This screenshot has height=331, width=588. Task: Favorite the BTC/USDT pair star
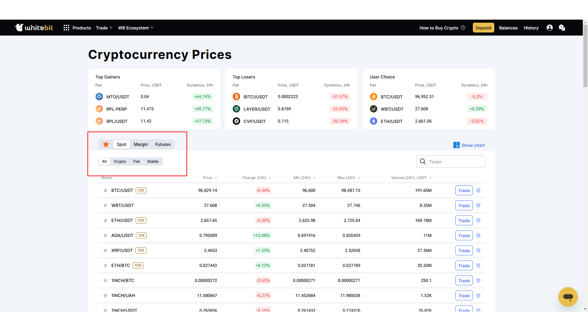coord(105,190)
